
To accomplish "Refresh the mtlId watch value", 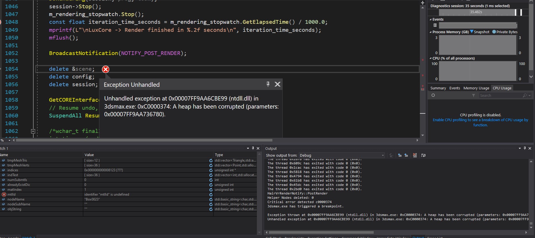I will click(x=211, y=195).
